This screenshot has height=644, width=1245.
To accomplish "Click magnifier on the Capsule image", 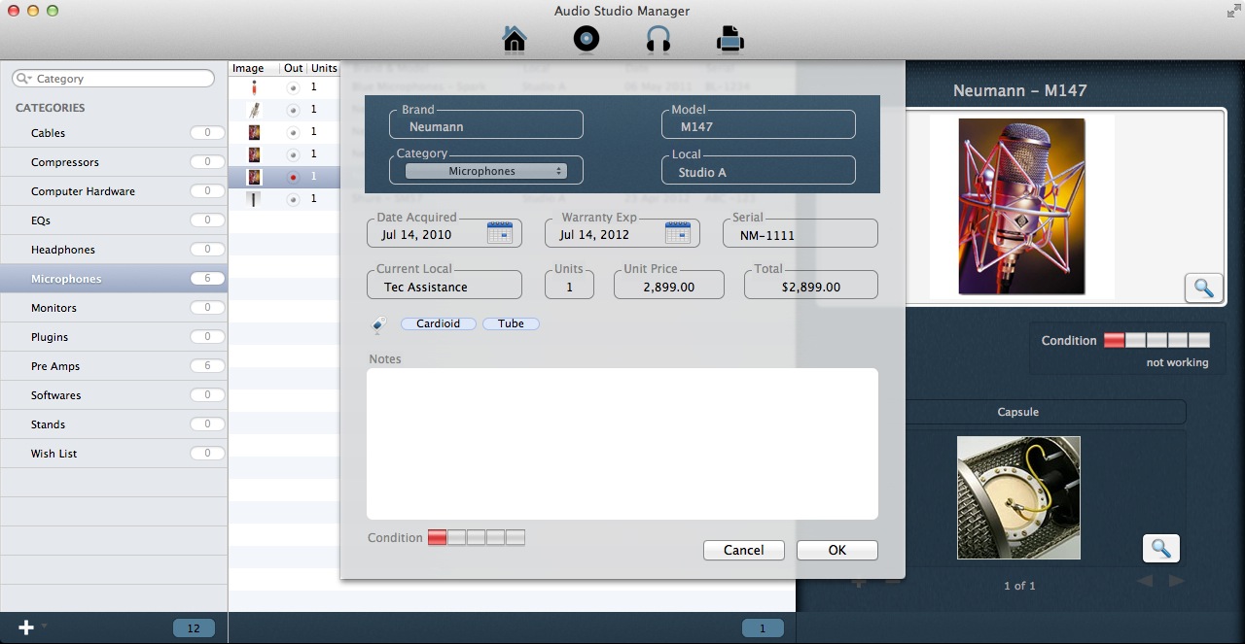I will (x=1160, y=549).
